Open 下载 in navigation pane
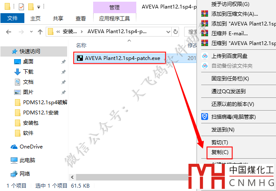Image resolution: width=276 pixels, height=191 pixels. 28,71
